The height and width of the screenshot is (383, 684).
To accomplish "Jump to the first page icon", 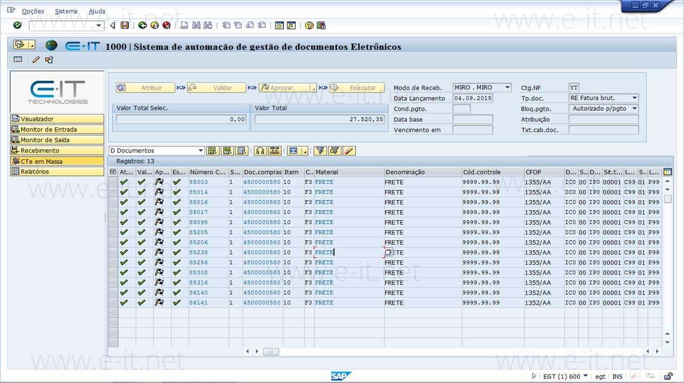I will 226,25.
